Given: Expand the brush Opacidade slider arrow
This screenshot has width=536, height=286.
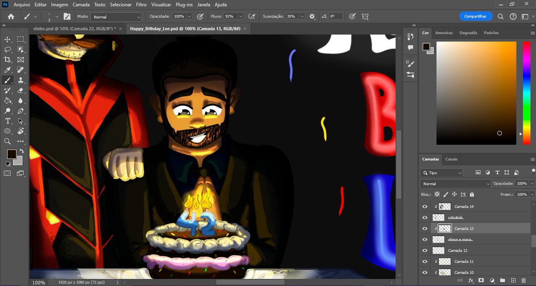Looking at the screenshot, I should (x=189, y=16).
